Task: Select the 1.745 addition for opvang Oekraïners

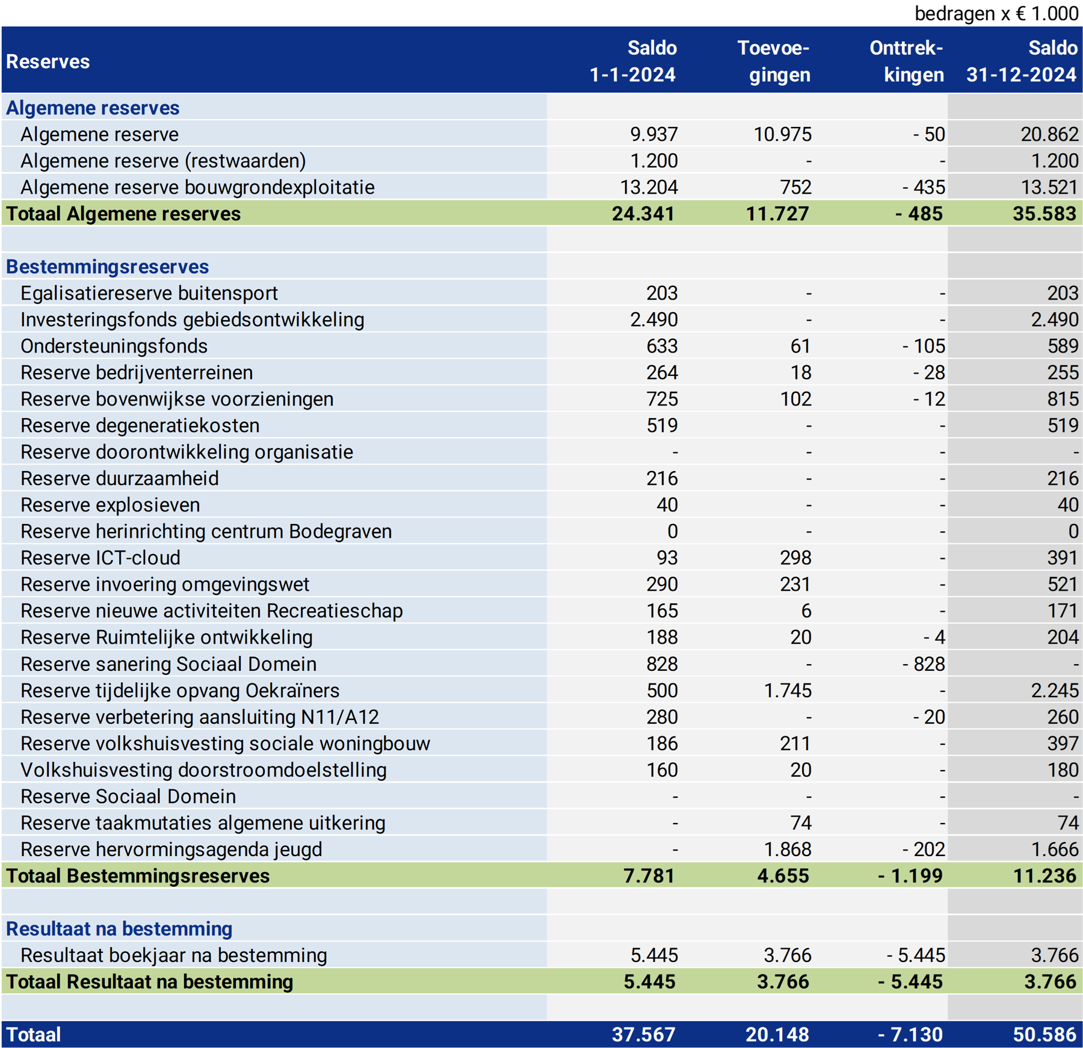Action: [787, 691]
